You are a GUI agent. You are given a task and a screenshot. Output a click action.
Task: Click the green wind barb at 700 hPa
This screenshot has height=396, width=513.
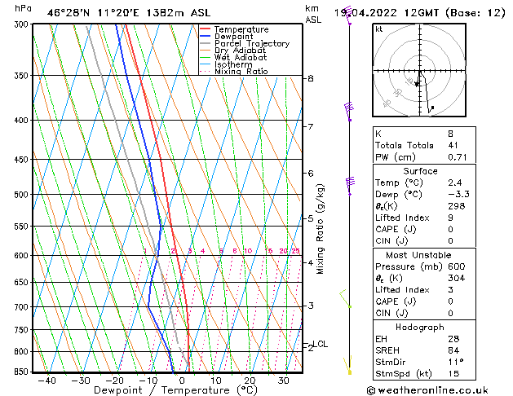pyautogui.click(x=346, y=298)
